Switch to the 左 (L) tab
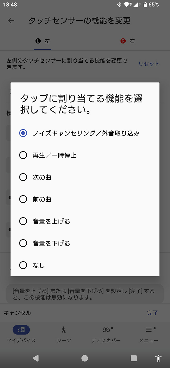This screenshot has height=368, width=170. (42, 41)
